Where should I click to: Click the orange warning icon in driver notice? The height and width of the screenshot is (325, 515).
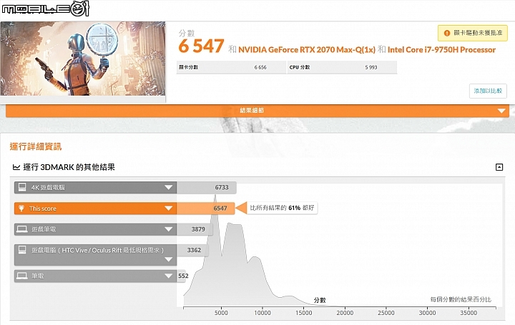446,33
